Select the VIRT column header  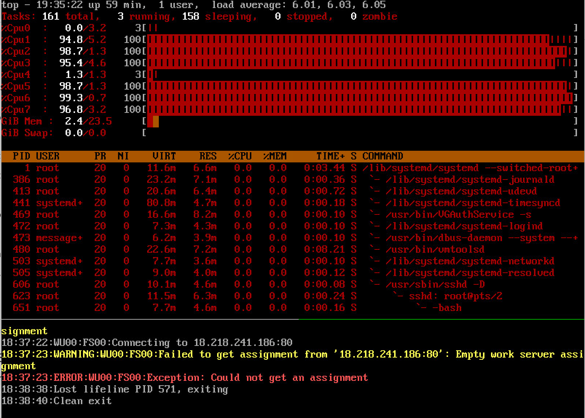[x=164, y=156]
